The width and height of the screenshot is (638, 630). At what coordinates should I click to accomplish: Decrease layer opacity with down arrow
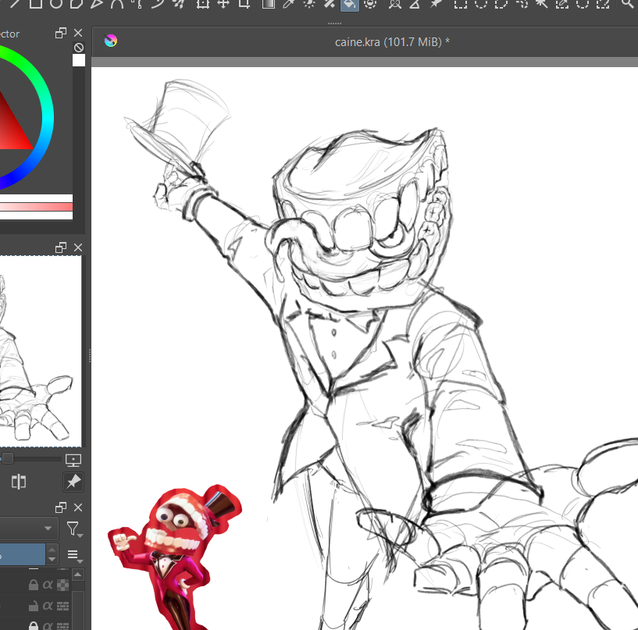tap(52, 560)
